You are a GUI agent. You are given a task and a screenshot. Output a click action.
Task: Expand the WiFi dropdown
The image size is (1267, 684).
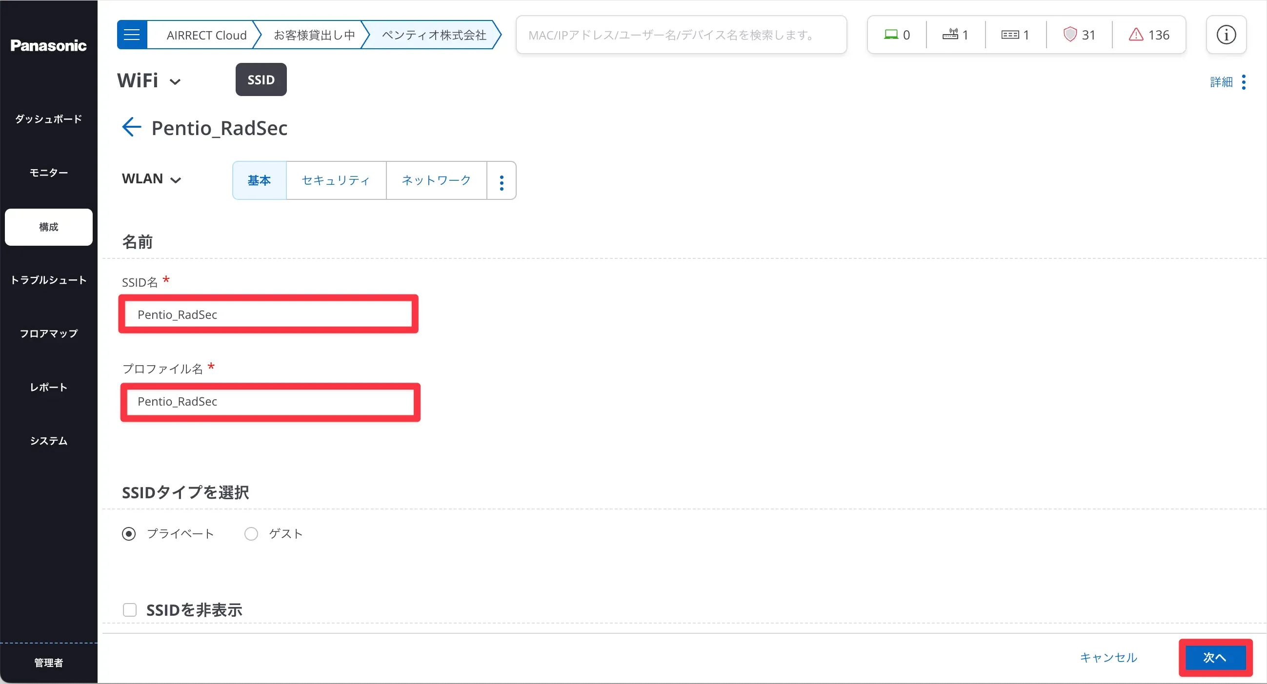click(x=149, y=81)
